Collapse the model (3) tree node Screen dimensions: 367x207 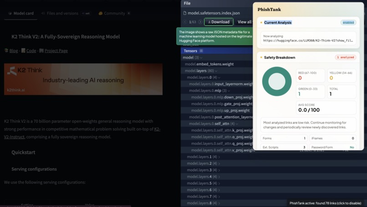click(x=201, y=57)
